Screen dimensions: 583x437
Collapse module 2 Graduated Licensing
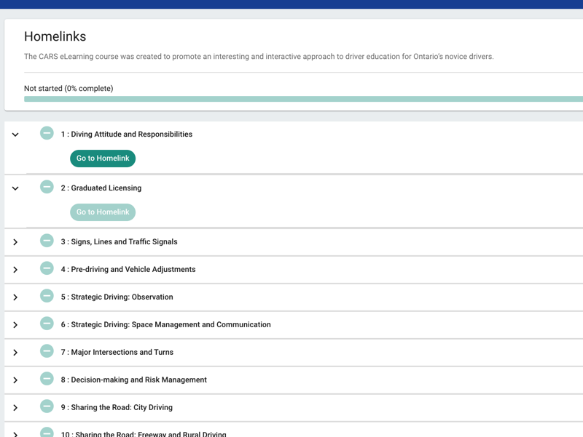pyautogui.click(x=15, y=188)
